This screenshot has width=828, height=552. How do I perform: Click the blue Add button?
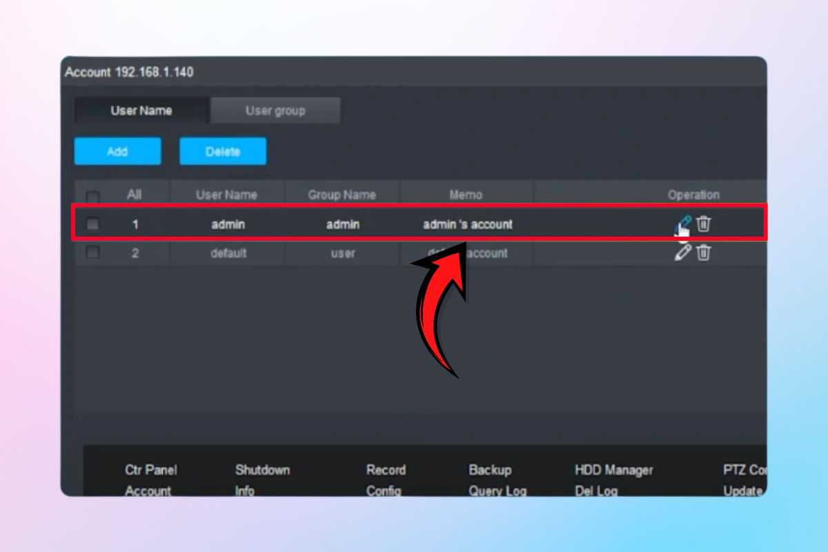[x=117, y=152]
